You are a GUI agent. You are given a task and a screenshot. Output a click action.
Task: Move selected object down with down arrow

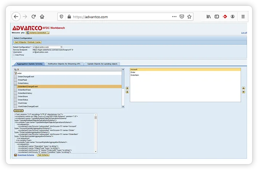point(244,92)
